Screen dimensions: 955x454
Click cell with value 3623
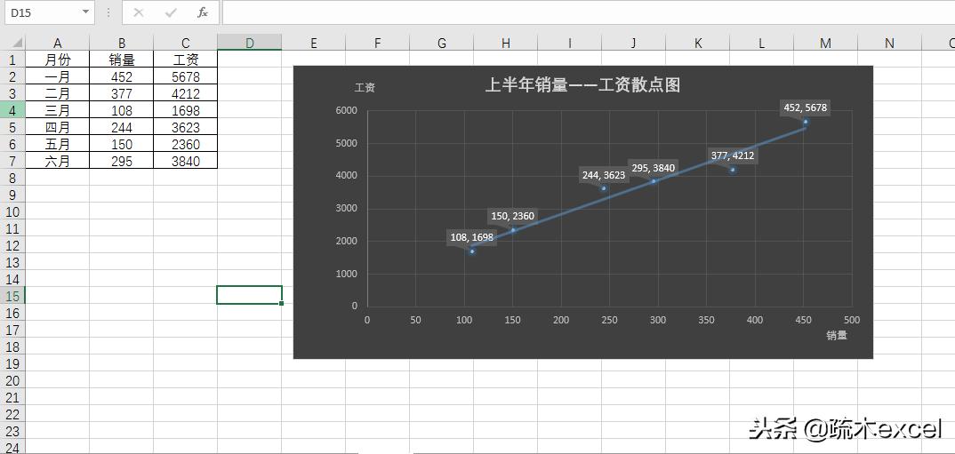(186, 127)
